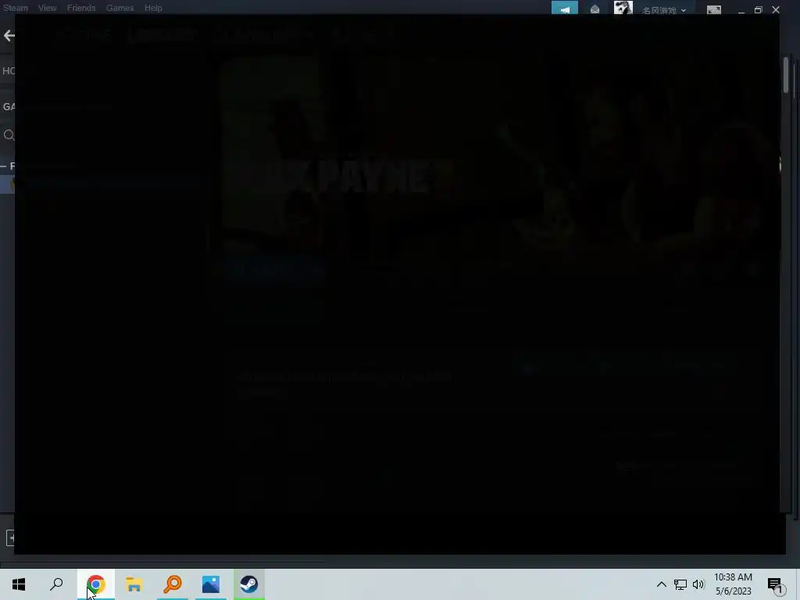
Task: Close the Steam window
Action: coord(776,9)
